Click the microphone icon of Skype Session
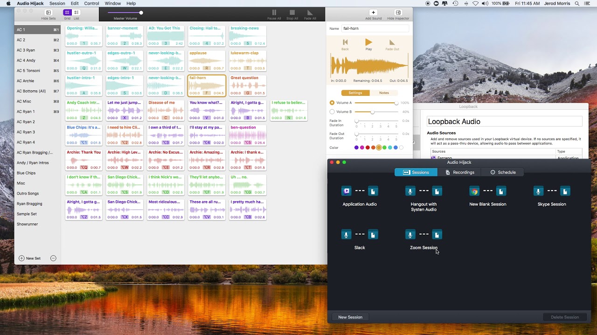 (x=538, y=191)
